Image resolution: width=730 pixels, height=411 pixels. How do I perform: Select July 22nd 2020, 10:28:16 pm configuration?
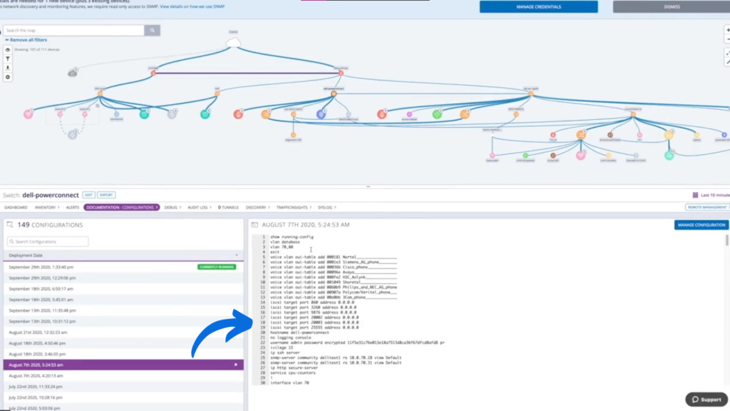click(123, 397)
